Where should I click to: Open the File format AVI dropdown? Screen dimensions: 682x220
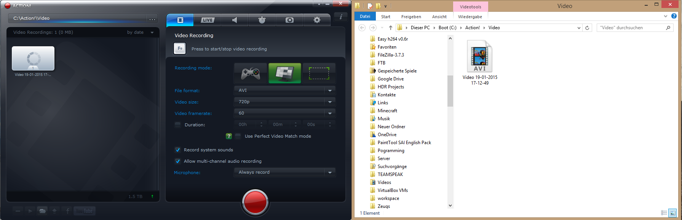[x=284, y=90]
